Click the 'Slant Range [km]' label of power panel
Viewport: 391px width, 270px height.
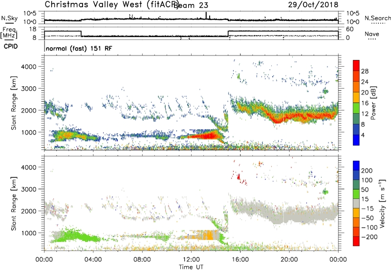(x=14, y=103)
